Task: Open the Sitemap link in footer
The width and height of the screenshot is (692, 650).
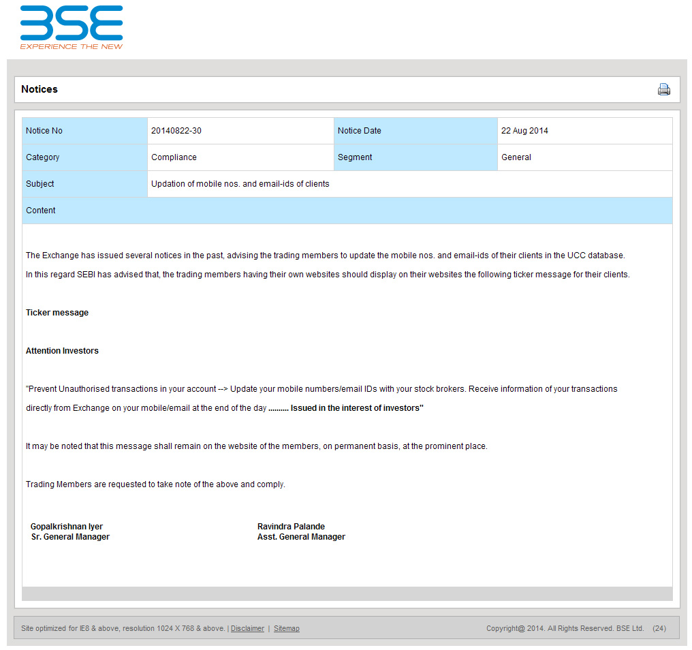Action: click(286, 628)
